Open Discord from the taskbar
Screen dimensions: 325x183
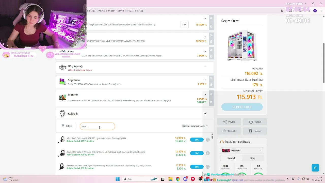pyautogui.click(x=185, y=179)
